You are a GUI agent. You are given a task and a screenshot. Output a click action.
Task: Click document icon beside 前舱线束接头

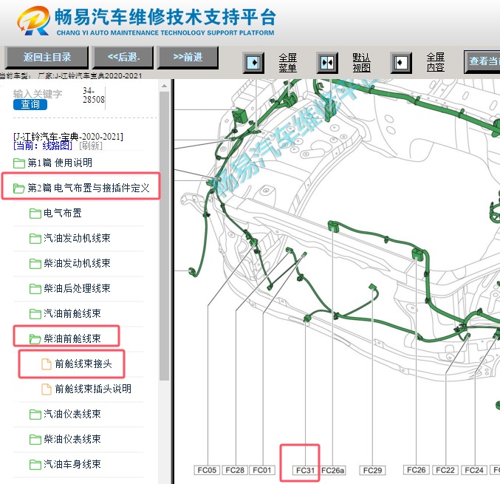pos(47,364)
